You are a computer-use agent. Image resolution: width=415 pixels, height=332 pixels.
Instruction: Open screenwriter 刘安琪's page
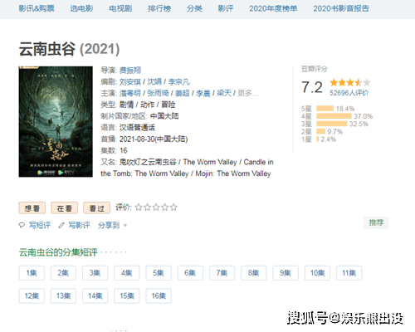(x=130, y=82)
